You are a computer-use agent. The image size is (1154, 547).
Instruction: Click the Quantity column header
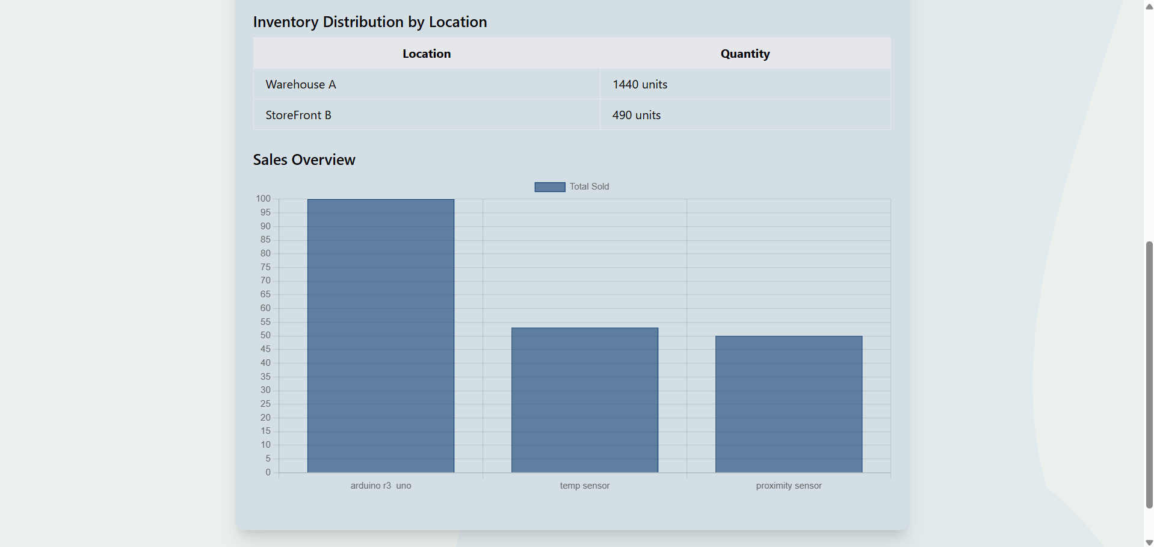[x=745, y=54]
